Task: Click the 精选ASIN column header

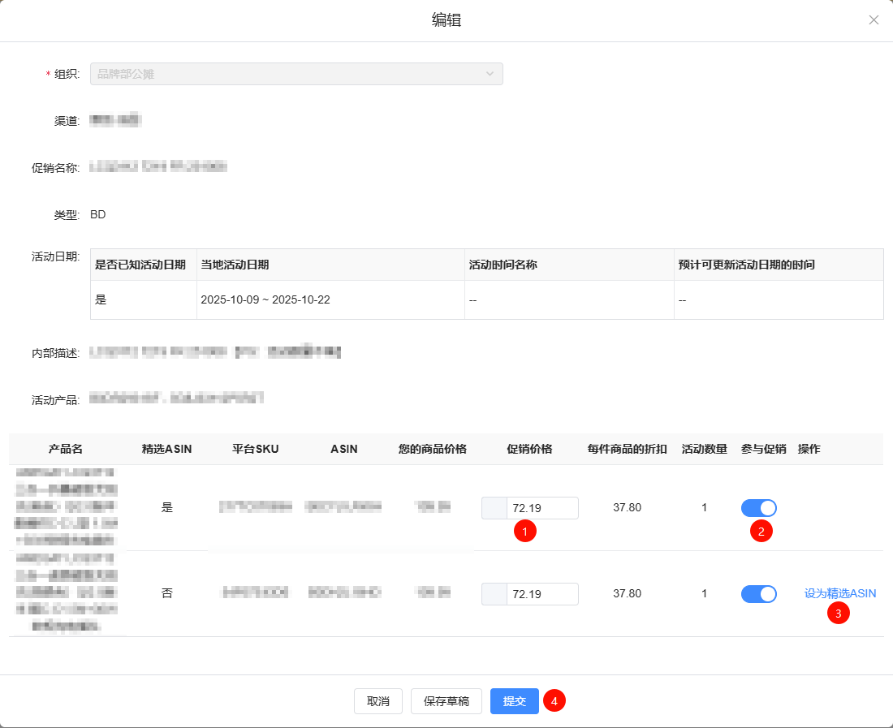Action: point(166,449)
